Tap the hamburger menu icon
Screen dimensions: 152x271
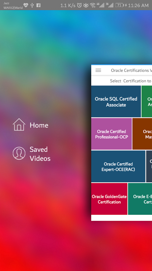(98, 70)
